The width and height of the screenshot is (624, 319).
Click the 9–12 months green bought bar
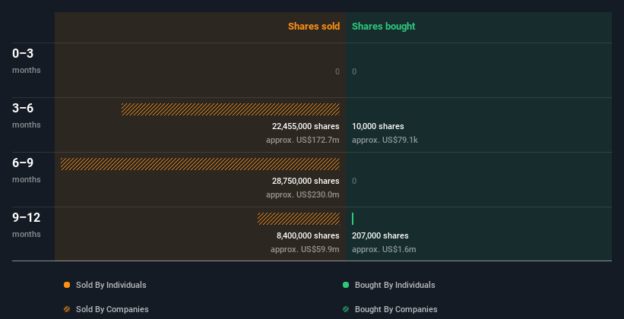coord(353,219)
